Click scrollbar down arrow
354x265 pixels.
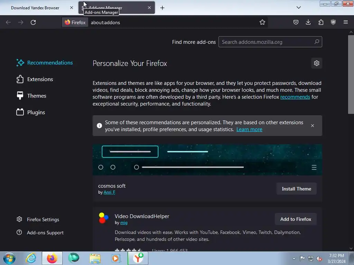[351, 248]
